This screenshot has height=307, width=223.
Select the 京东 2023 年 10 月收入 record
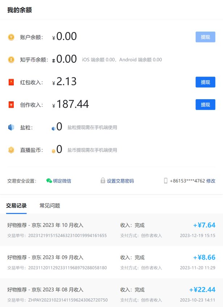pos(111,230)
